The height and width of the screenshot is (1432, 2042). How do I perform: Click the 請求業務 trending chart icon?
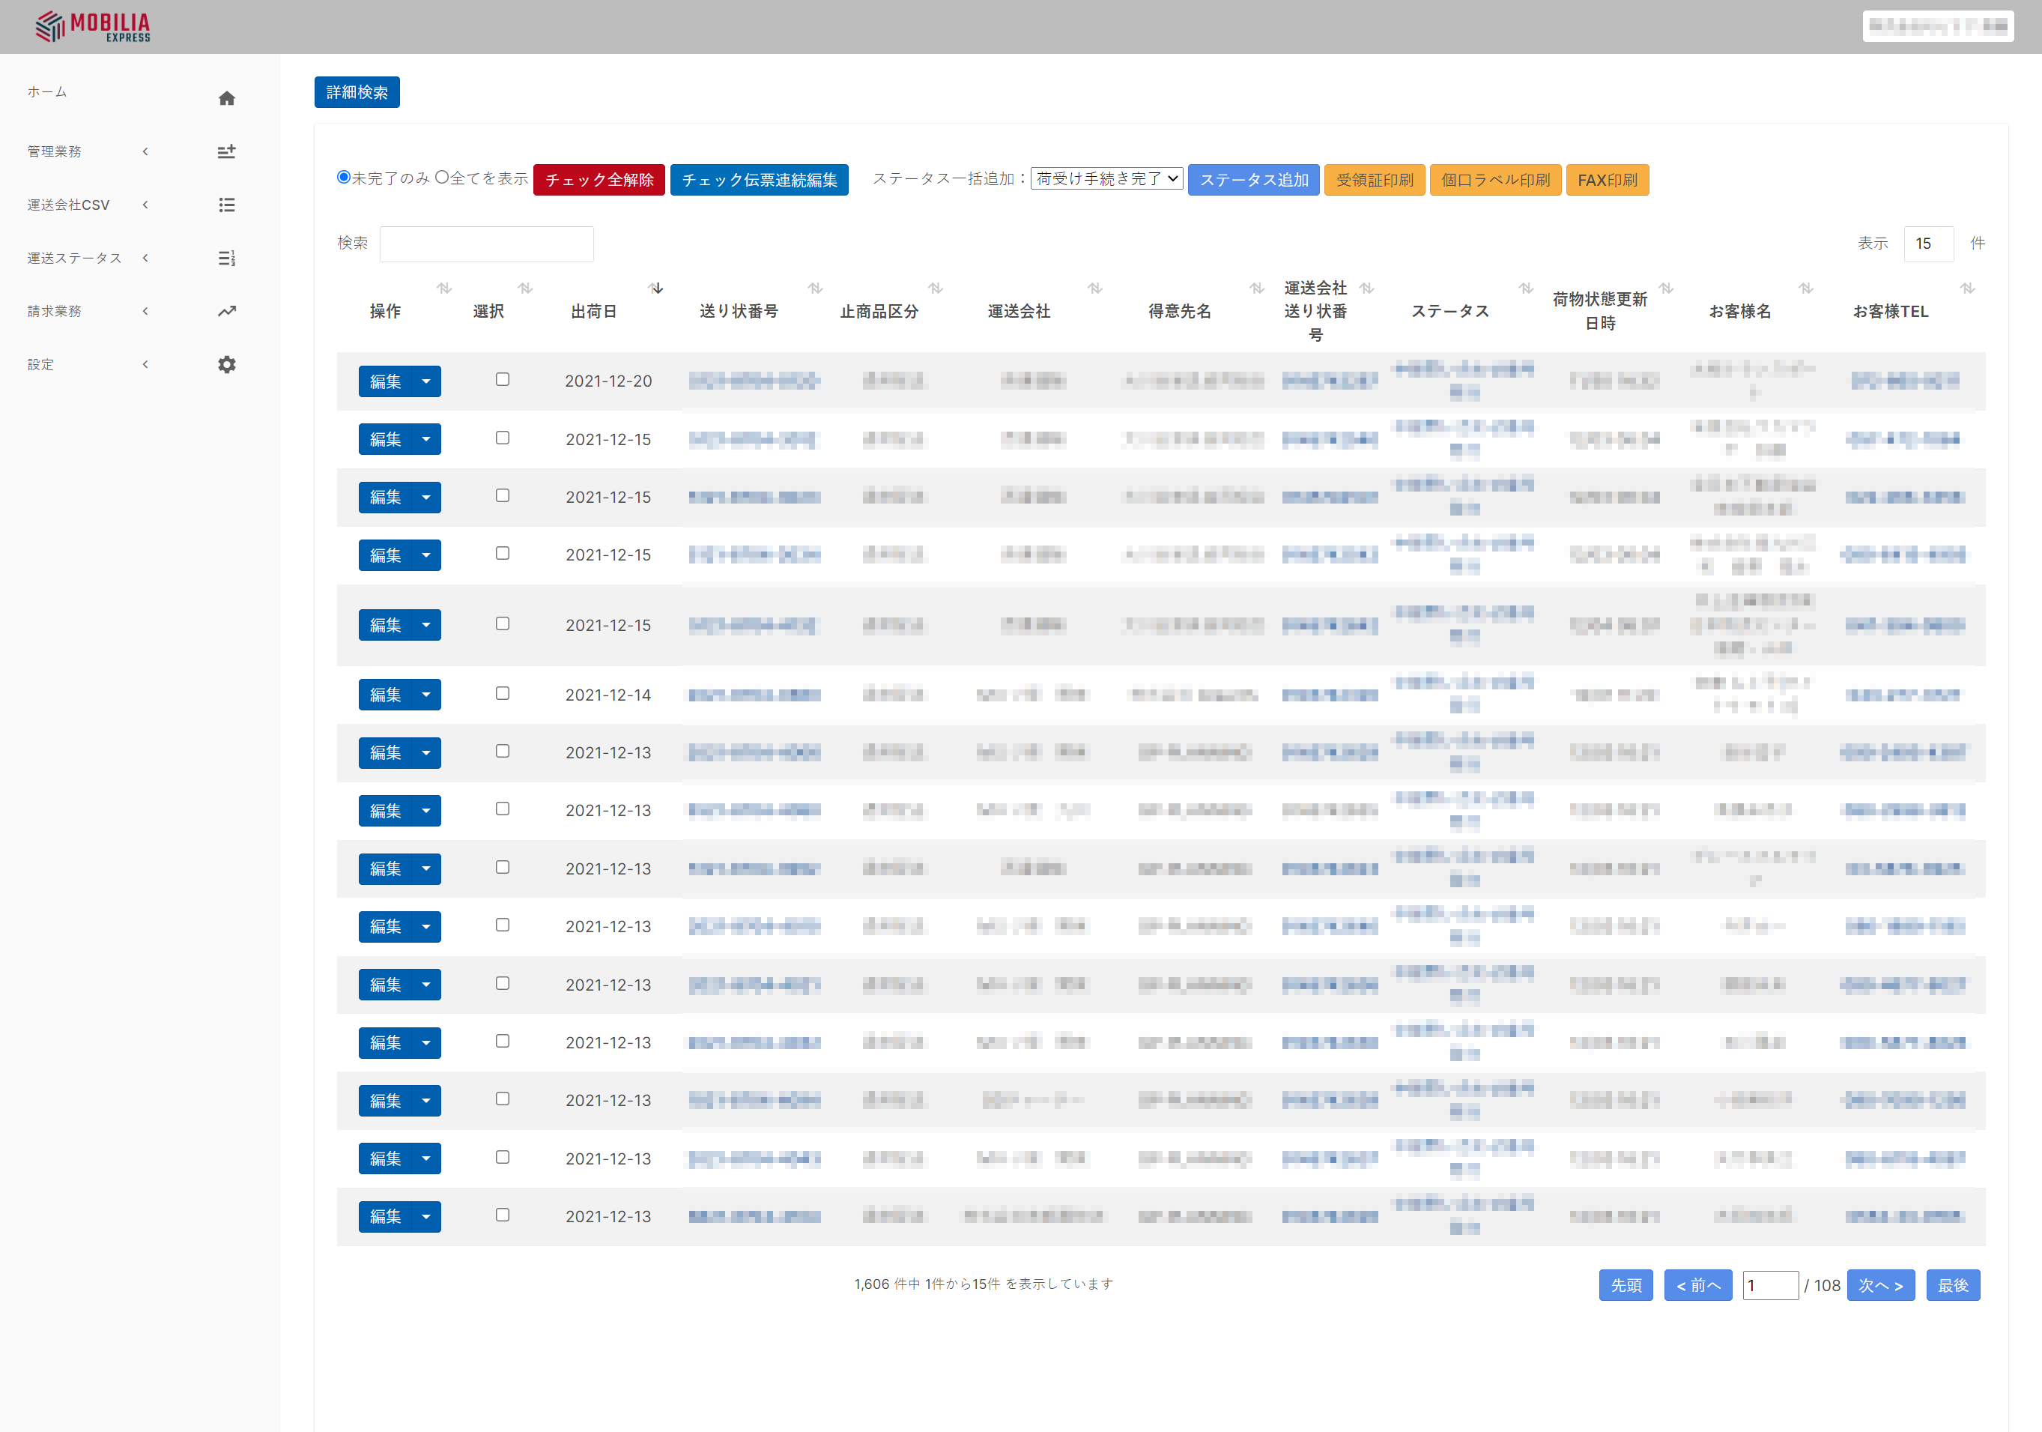coord(227,311)
